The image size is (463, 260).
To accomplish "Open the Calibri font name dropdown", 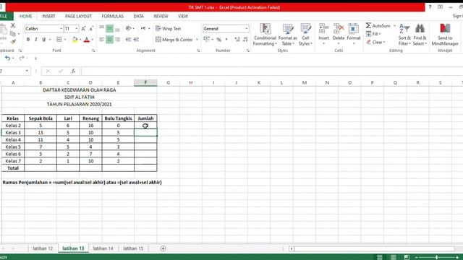I will 61,29.
